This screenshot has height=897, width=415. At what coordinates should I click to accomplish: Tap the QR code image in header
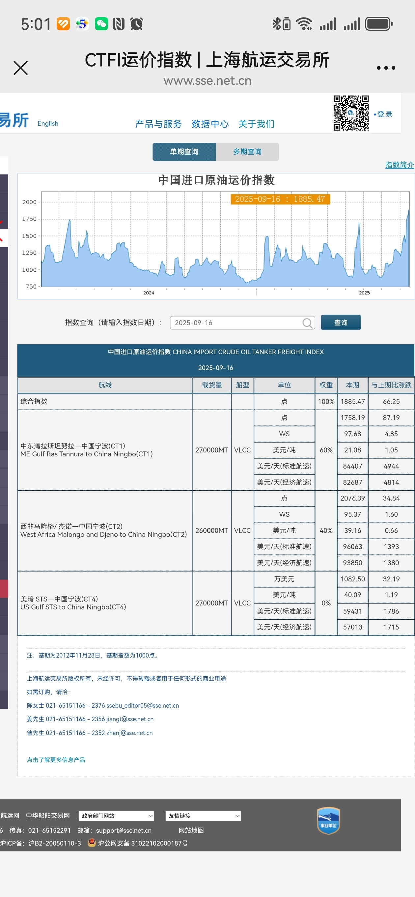pyautogui.click(x=351, y=113)
